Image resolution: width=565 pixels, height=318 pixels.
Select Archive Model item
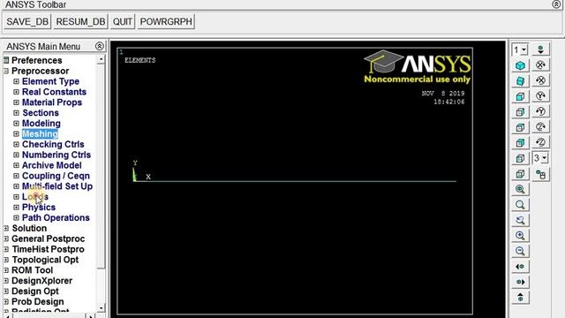[x=51, y=165]
